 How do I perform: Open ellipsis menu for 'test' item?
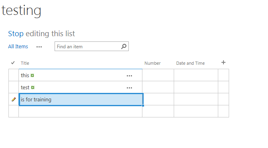129,88
